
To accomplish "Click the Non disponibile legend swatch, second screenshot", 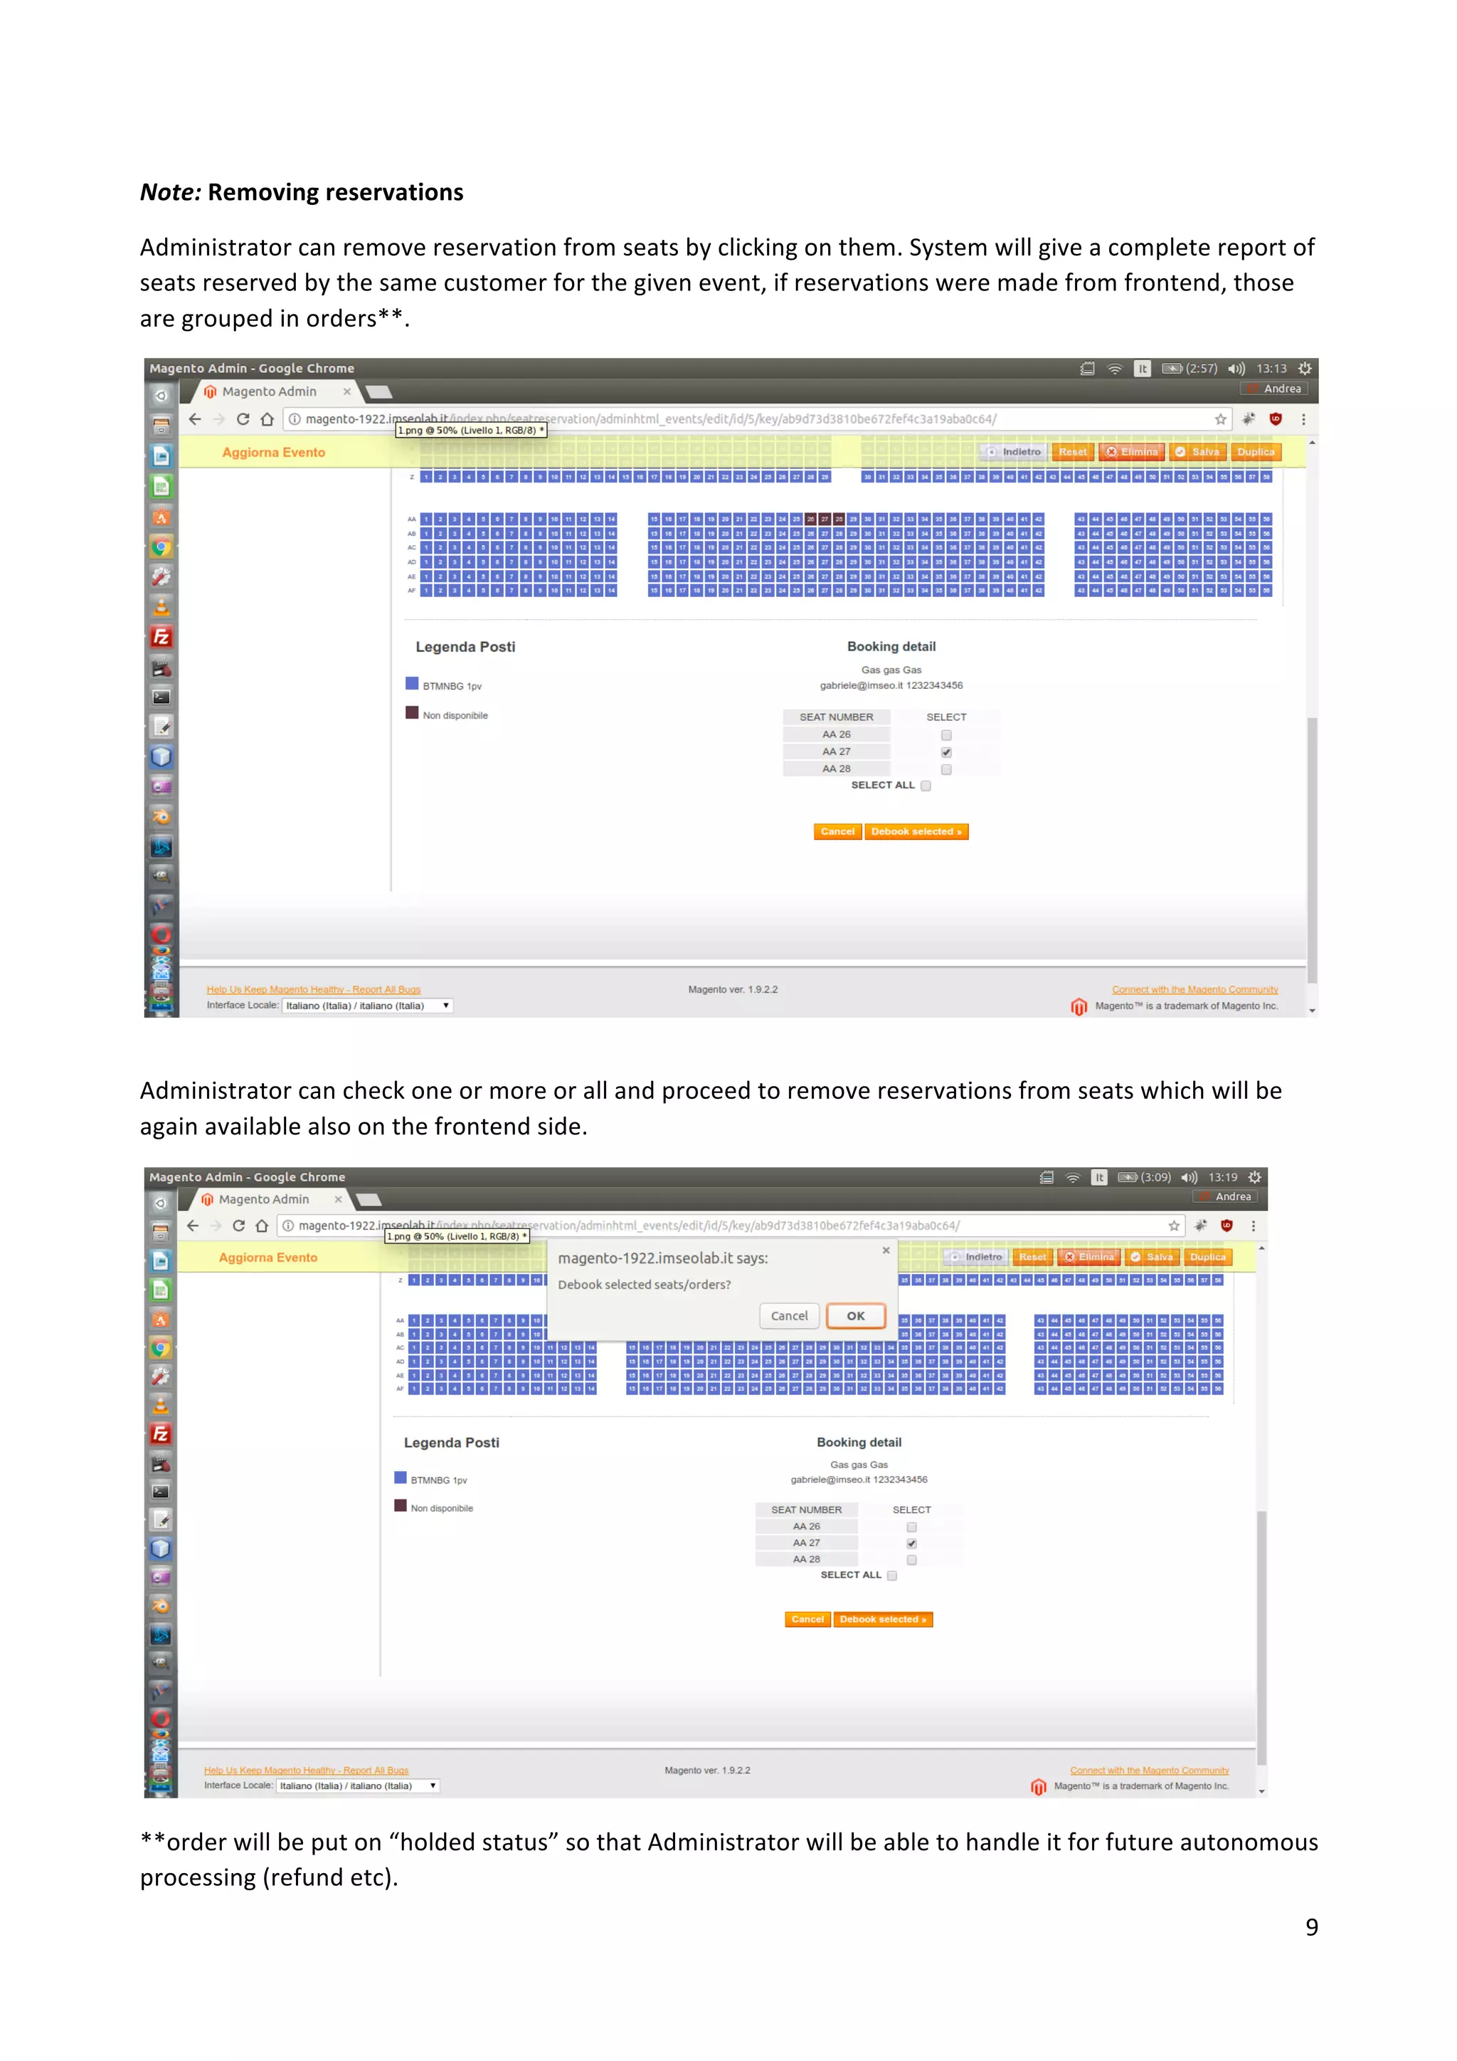I will [x=400, y=1507].
